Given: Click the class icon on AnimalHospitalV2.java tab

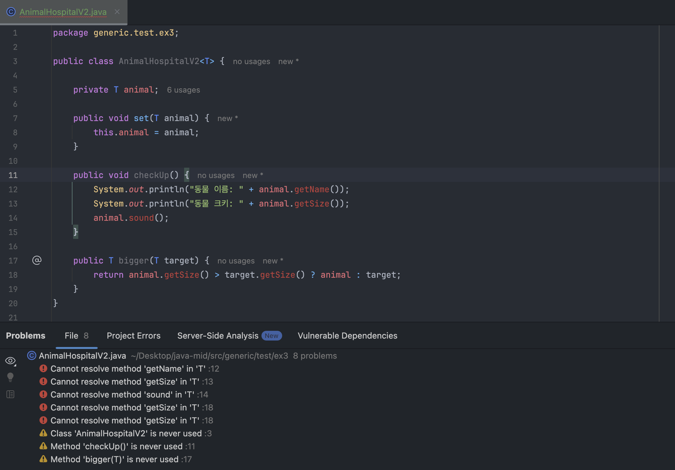Looking at the screenshot, I should pyautogui.click(x=11, y=12).
